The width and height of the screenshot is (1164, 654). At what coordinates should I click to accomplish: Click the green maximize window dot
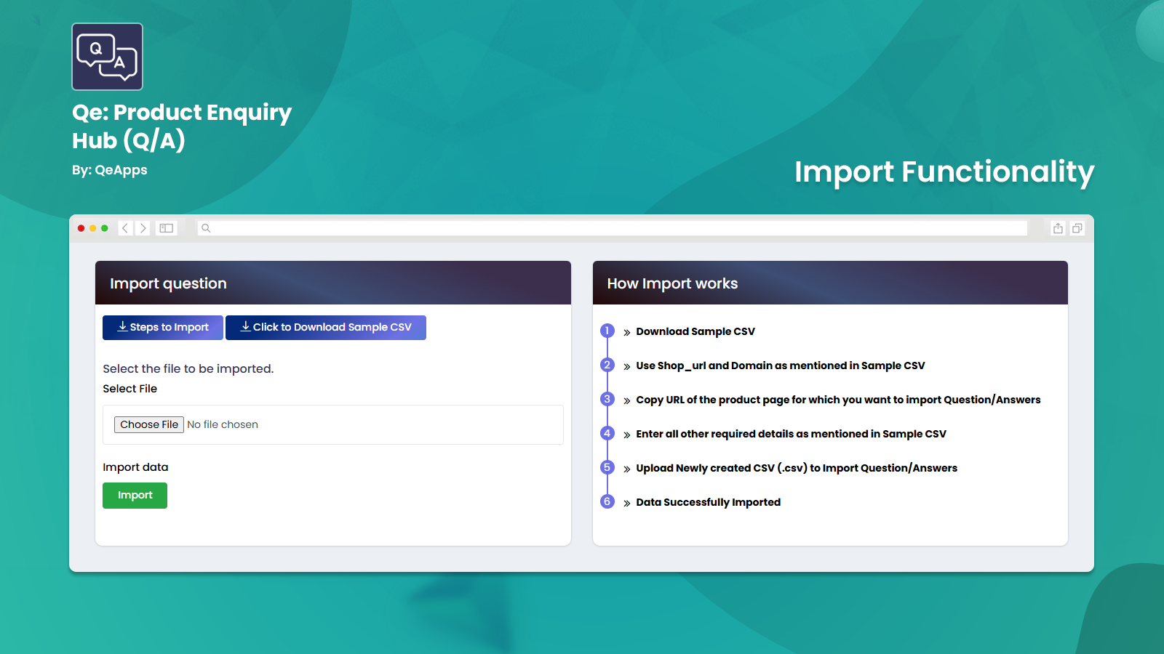(x=105, y=228)
